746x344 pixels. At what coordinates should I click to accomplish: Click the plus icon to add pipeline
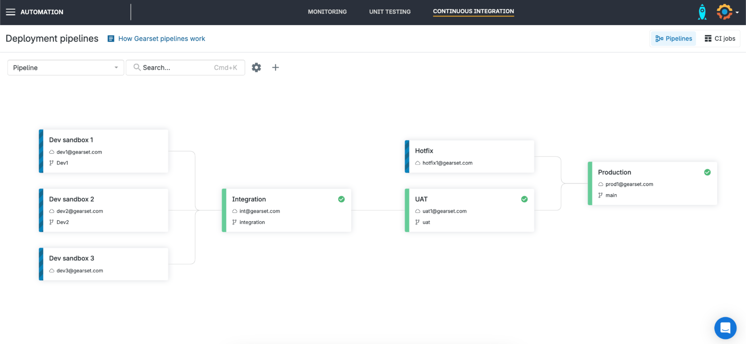275,68
